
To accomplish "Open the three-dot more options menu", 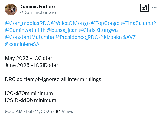I will pyautogui.click(x=154, y=8).
